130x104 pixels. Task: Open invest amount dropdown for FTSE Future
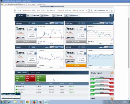click(85, 29)
